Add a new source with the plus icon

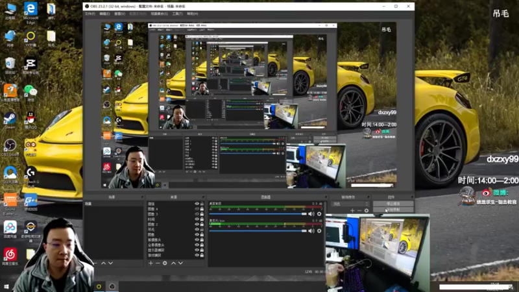[151, 263]
